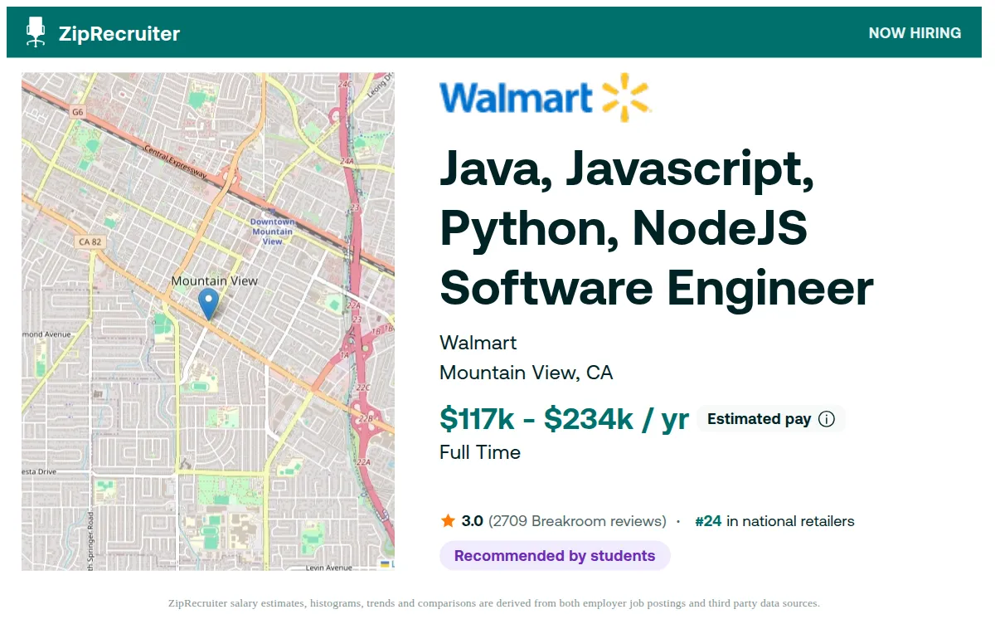Click the G6 route shield on map
This screenshot has height=629, width=995.
(x=78, y=111)
